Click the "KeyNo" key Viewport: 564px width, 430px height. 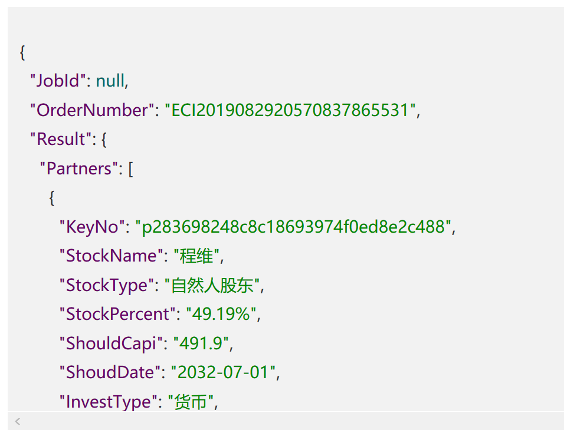pos(92,227)
